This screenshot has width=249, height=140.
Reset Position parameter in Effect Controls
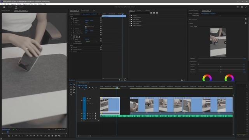(x=101, y=20)
